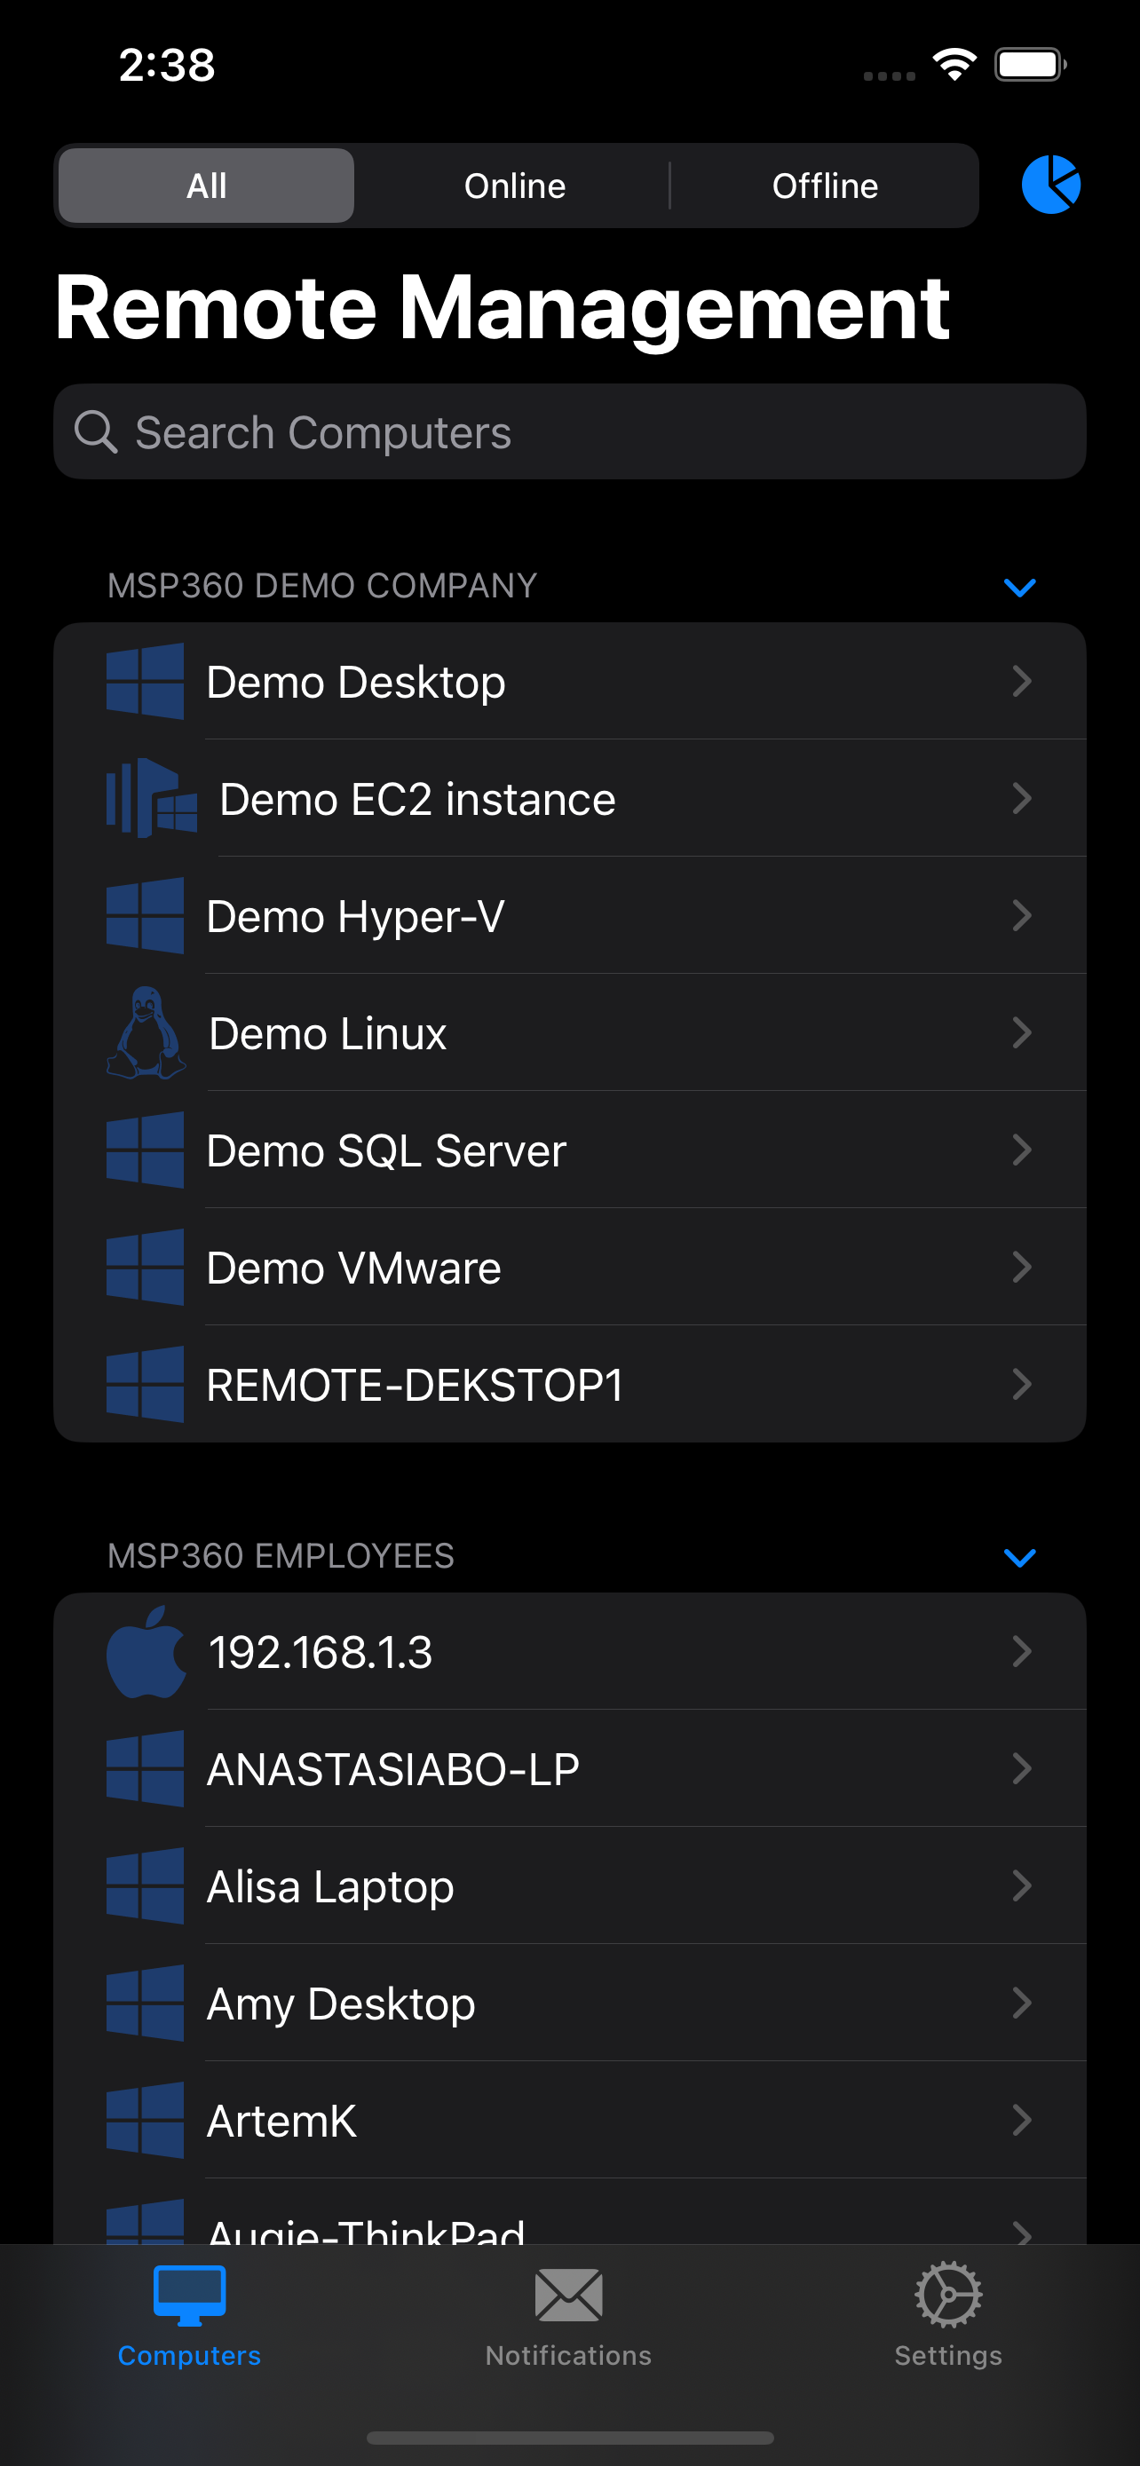Collapse the MSP360 Demo Company group
This screenshot has height=2466, width=1140.
1019,587
